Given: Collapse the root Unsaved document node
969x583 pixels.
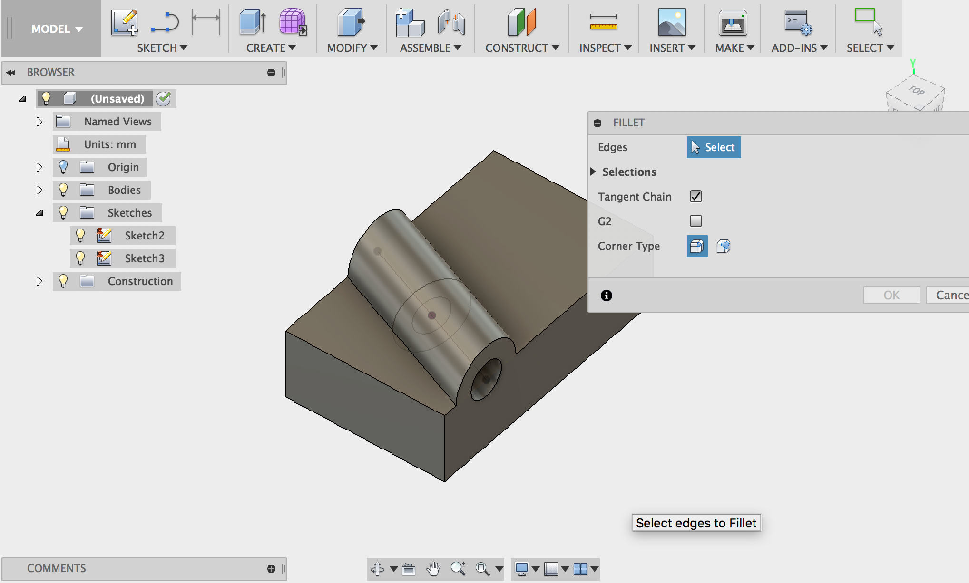Looking at the screenshot, I should click(x=22, y=99).
